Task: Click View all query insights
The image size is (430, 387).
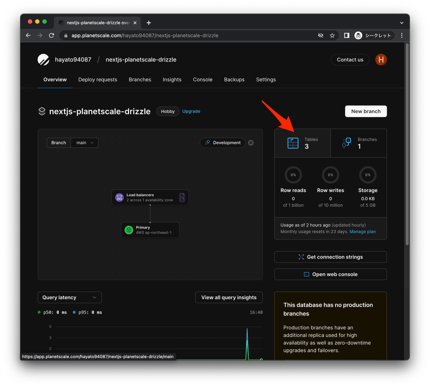Action: (229, 297)
